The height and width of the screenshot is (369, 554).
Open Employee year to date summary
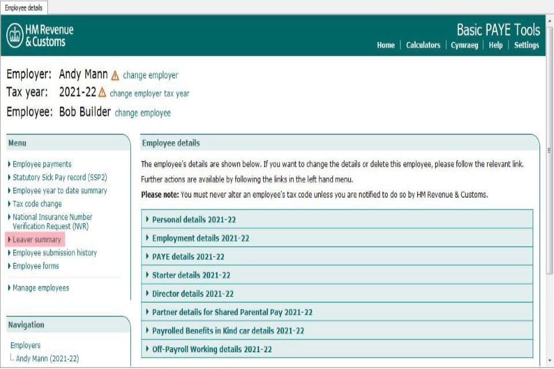59,191
